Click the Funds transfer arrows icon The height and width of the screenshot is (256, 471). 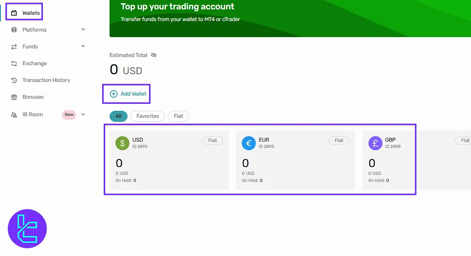tap(14, 46)
